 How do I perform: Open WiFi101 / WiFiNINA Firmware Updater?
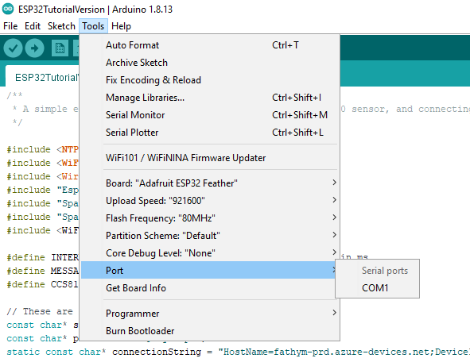click(x=210, y=158)
